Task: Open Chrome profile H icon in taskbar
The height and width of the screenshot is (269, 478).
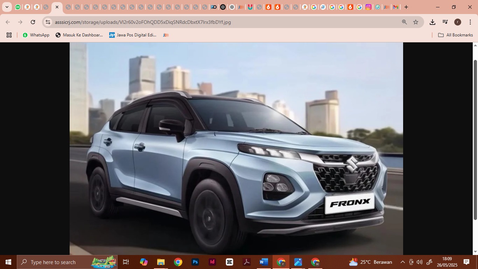Action: point(315,262)
